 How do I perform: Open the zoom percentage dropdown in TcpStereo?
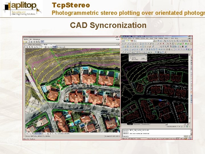(x=45, y=47)
